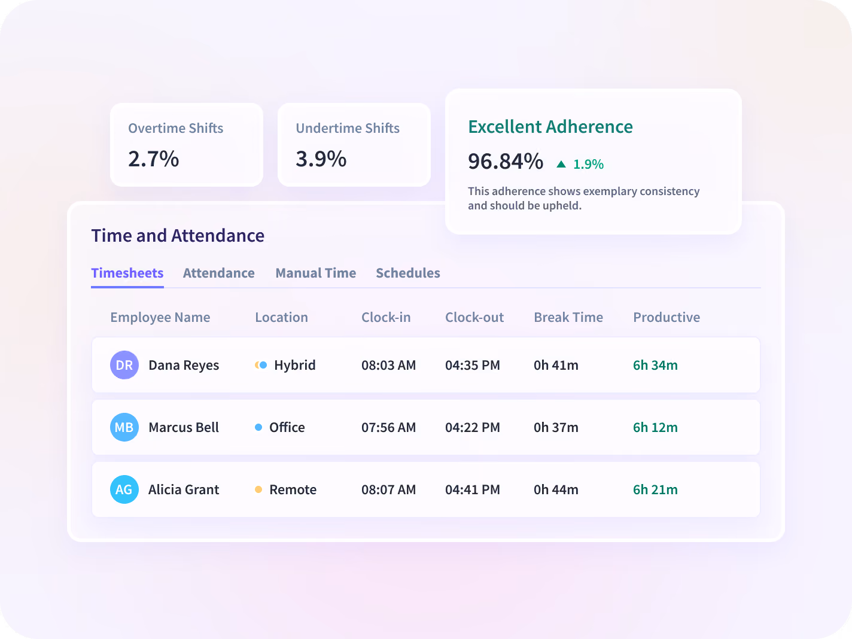852x639 pixels.
Task: Select Marcus Bell's clock-out time 04:22 PM
Action: (473, 427)
